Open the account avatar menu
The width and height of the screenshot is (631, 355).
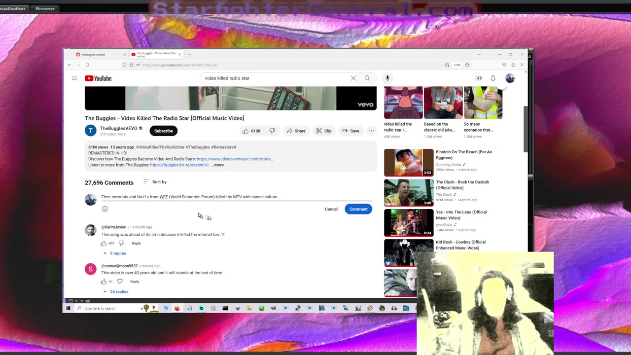(510, 78)
